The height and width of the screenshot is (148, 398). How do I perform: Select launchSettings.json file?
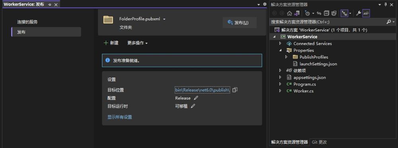(x=318, y=64)
